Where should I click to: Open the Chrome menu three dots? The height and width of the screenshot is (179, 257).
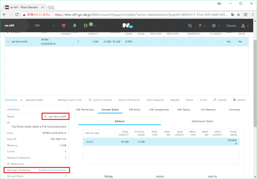click(253, 14)
